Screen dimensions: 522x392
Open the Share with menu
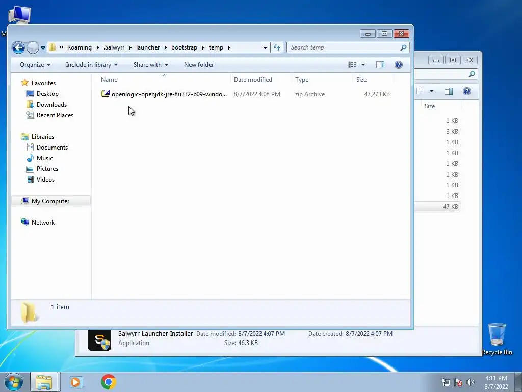[150, 65]
